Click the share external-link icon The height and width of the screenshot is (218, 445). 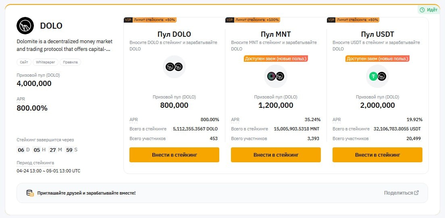(x=417, y=193)
